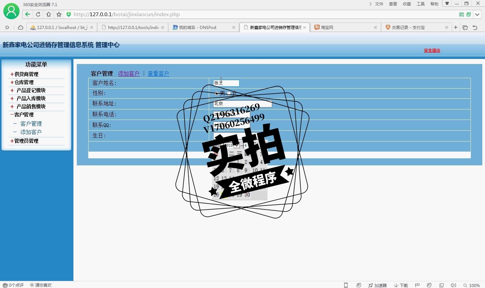The image size is (485, 288).
Task: Collapse the 客户管理 menu section
Action: click(x=22, y=115)
